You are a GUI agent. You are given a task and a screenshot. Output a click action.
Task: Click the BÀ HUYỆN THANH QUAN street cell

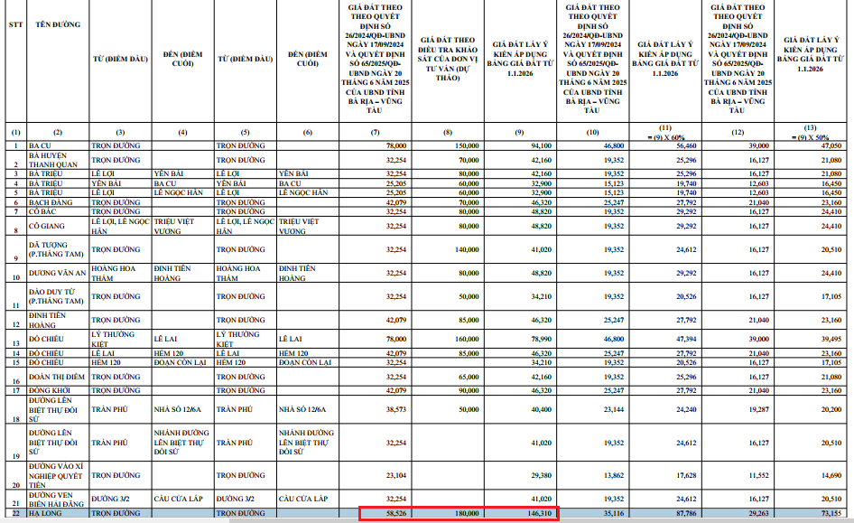click(x=57, y=159)
